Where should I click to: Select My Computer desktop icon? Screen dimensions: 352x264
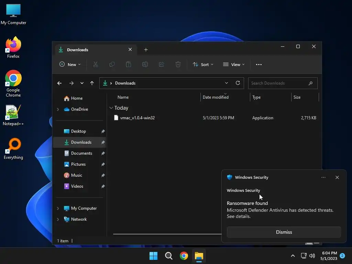coord(13,14)
